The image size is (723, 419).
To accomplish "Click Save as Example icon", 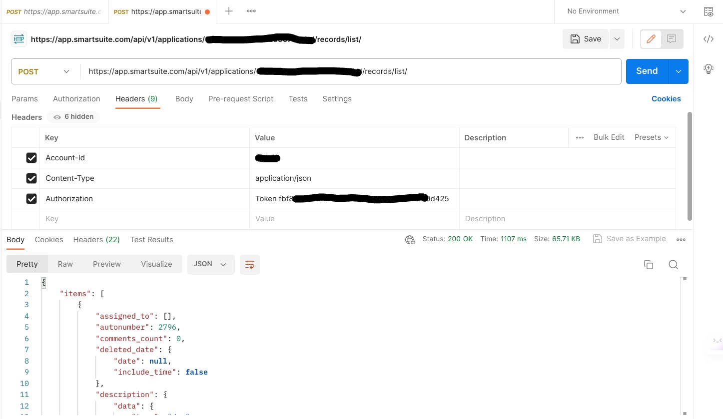I will [597, 239].
